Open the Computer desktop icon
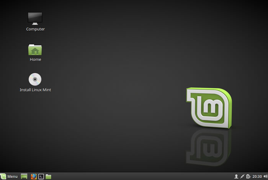 click(35, 18)
